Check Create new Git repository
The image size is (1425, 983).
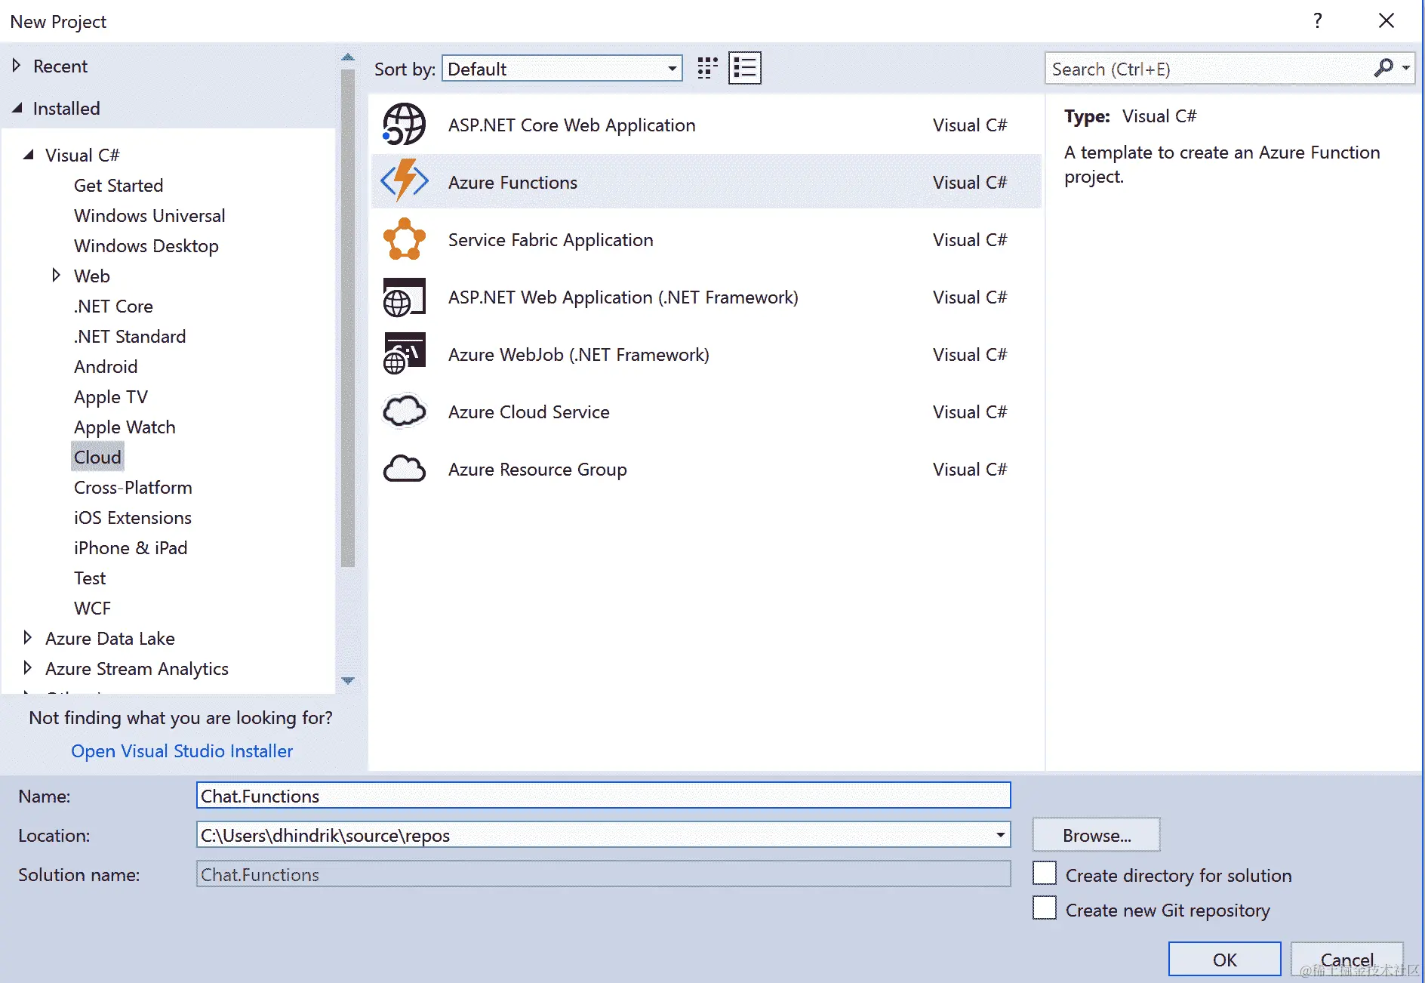click(1045, 908)
